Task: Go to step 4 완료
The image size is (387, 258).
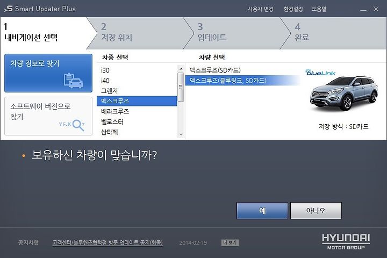Action: coord(333,33)
